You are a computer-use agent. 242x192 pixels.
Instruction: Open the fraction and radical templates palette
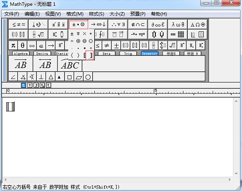pyautogui.click(x=38, y=34)
